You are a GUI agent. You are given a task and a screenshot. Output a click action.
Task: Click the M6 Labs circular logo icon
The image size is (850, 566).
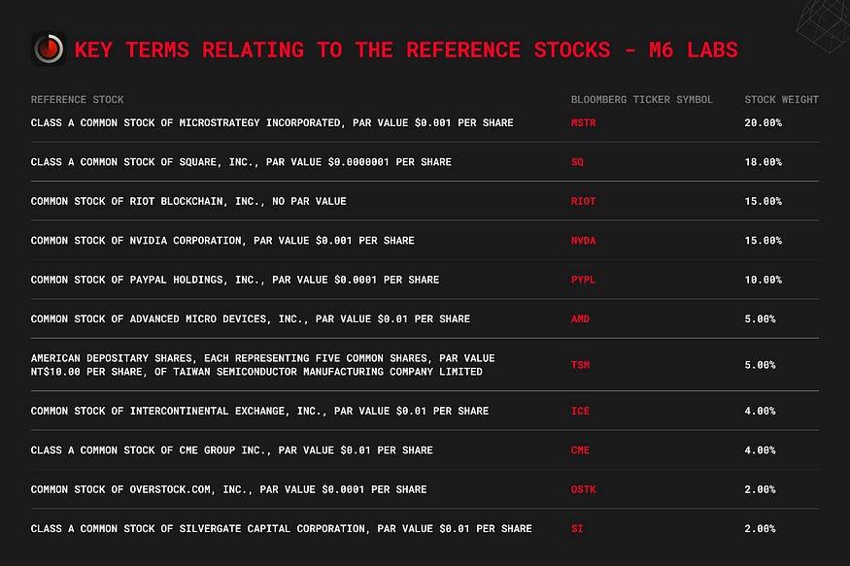pyautogui.click(x=49, y=49)
